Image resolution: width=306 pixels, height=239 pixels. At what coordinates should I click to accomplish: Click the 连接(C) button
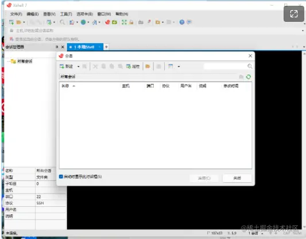(204, 178)
